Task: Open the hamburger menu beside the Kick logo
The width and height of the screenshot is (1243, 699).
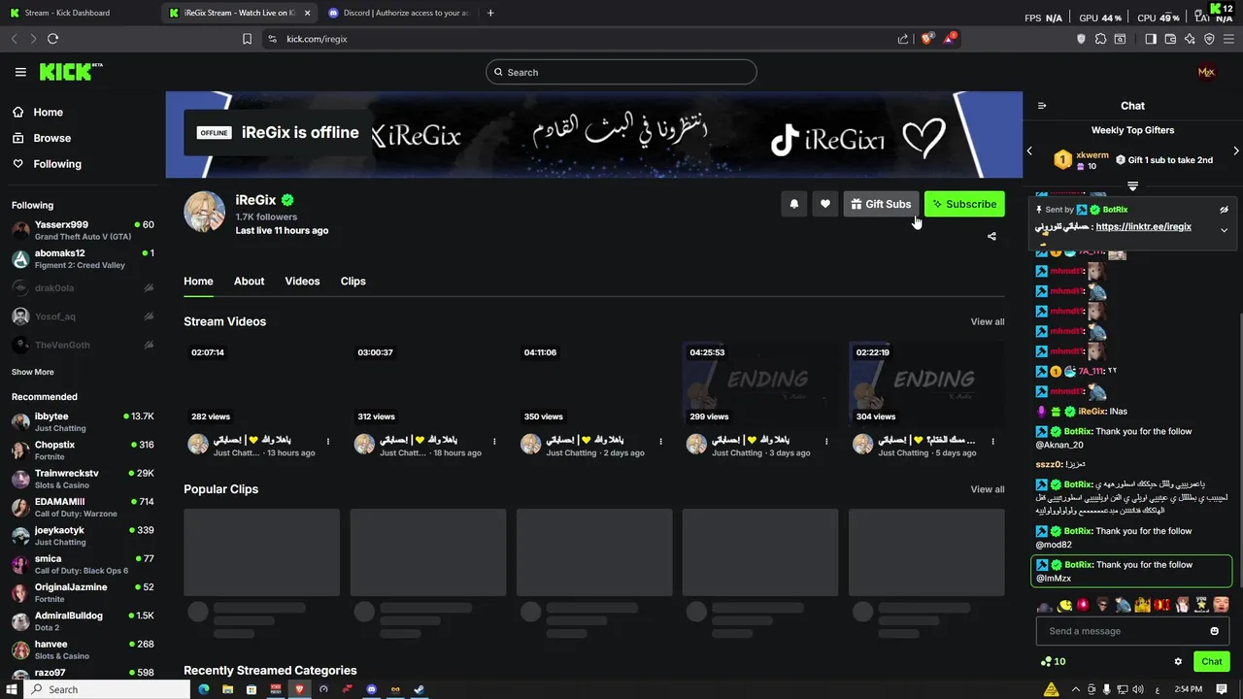Action: tap(20, 72)
